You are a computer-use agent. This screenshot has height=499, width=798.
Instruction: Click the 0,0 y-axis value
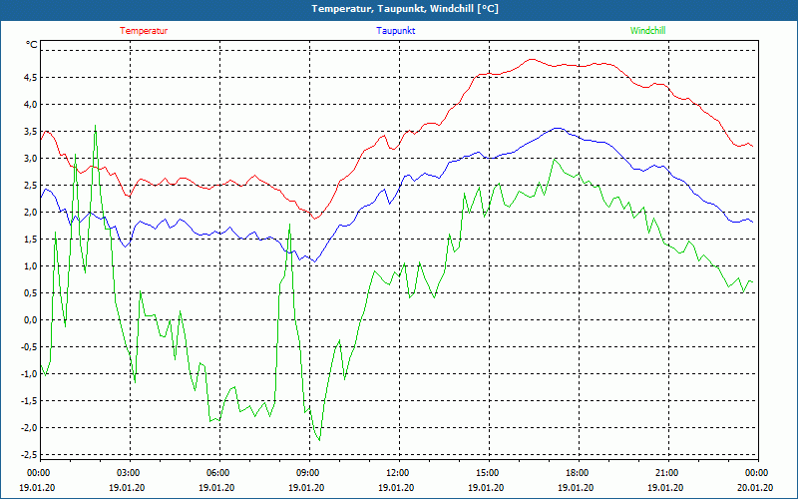[x=31, y=320]
